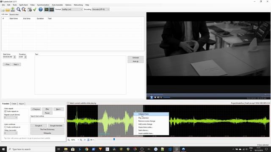Click the waveform zoom in magnifier icon

point(81,140)
